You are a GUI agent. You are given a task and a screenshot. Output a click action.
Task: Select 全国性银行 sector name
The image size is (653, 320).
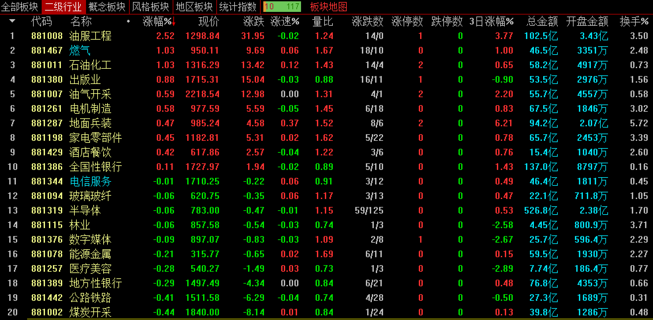(x=96, y=167)
